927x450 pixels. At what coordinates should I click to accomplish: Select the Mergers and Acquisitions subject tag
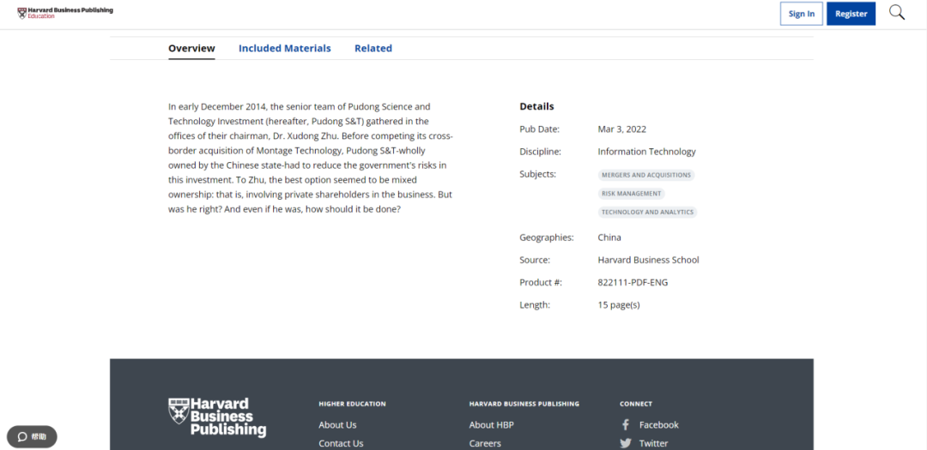(x=645, y=175)
